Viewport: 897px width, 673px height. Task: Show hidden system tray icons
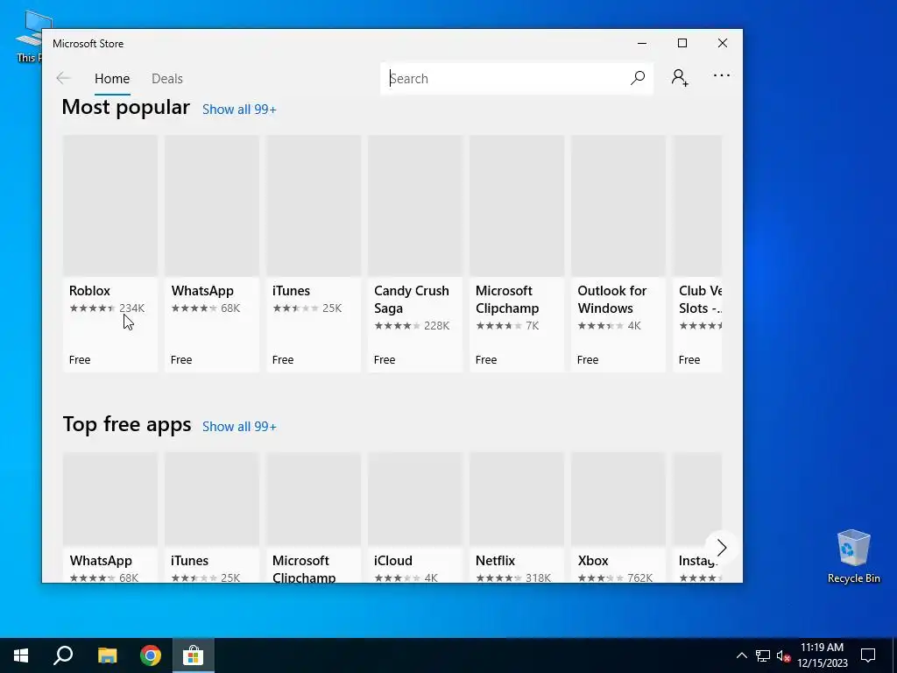tap(741, 655)
